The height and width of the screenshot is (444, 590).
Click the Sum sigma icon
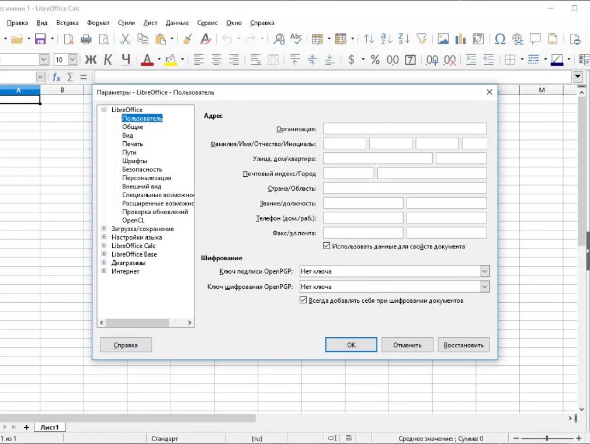(x=70, y=78)
